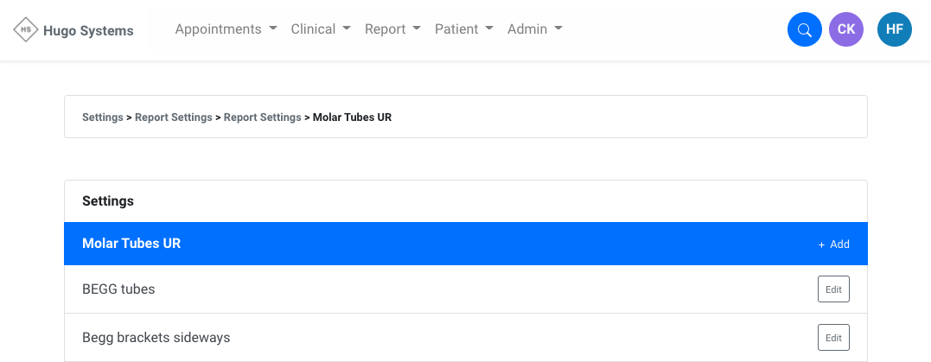Click Edit for Begg brackets sideways
Image resolution: width=931 pixels, height=362 pixels.
832,337
